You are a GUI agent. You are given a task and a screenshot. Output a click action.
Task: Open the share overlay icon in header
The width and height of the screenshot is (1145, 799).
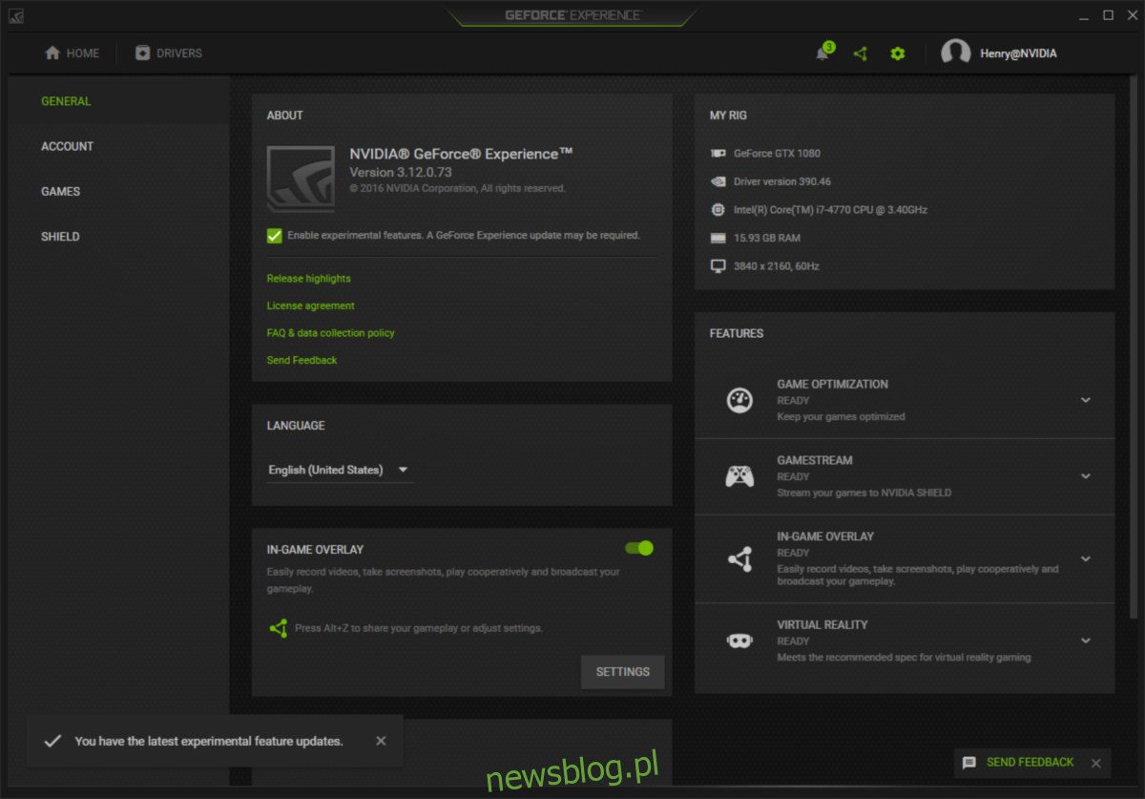pos(861,53)
